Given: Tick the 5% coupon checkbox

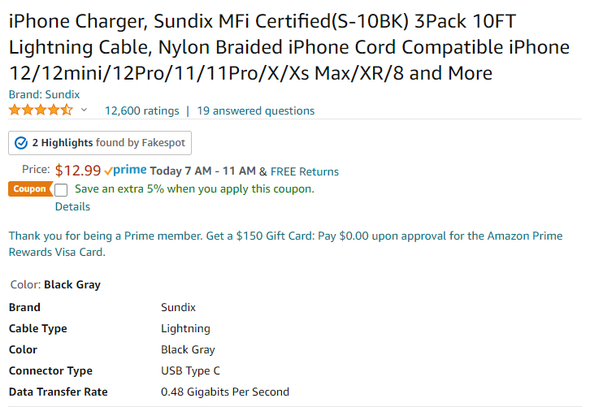Looking at the screenshot, I should [x=61, y=190].
